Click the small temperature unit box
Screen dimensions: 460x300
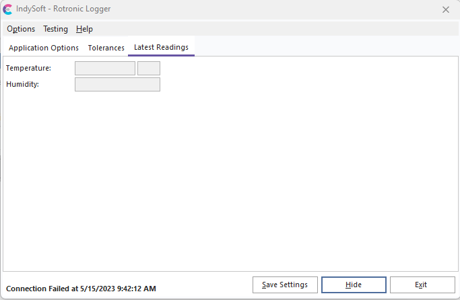[148, 68]
